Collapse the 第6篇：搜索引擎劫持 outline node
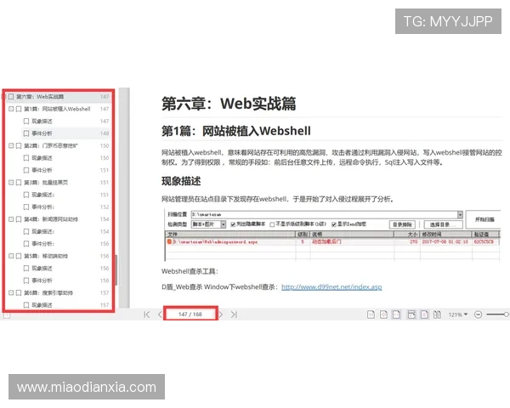 pos(11,292)
